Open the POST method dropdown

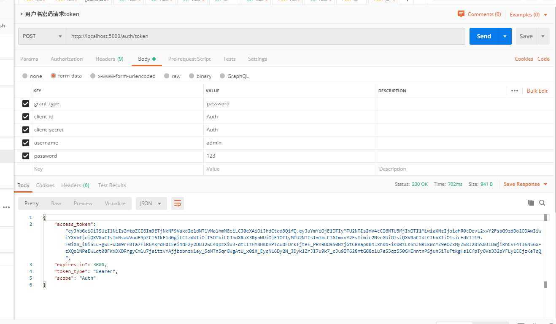coord(43,36)
